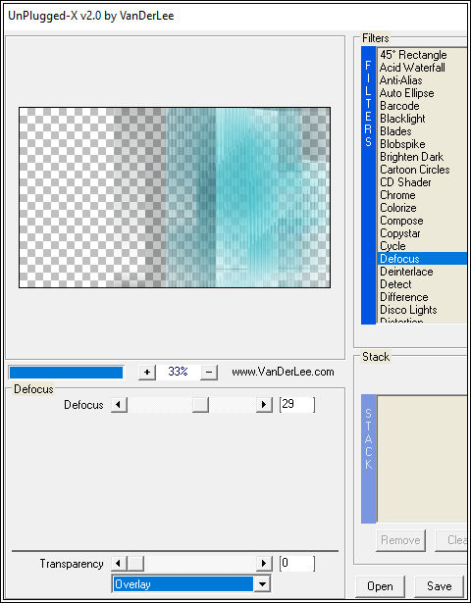
Task: Click the Defocus slider right arrow
Action: coord(264,405)
